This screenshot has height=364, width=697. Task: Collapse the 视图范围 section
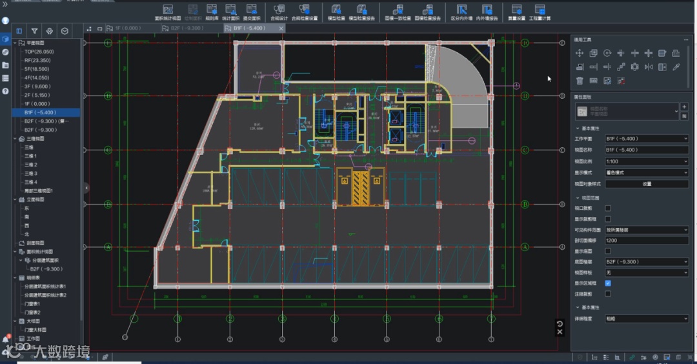tap(578, 197)
